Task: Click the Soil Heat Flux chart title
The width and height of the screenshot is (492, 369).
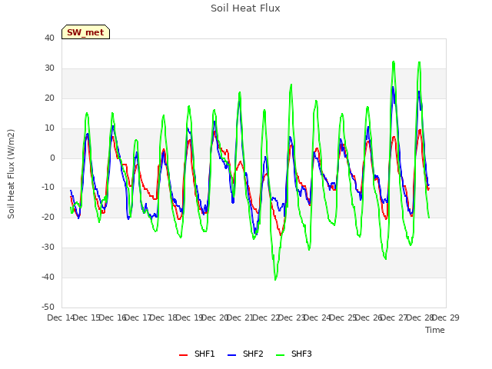Action: [245, 8]
